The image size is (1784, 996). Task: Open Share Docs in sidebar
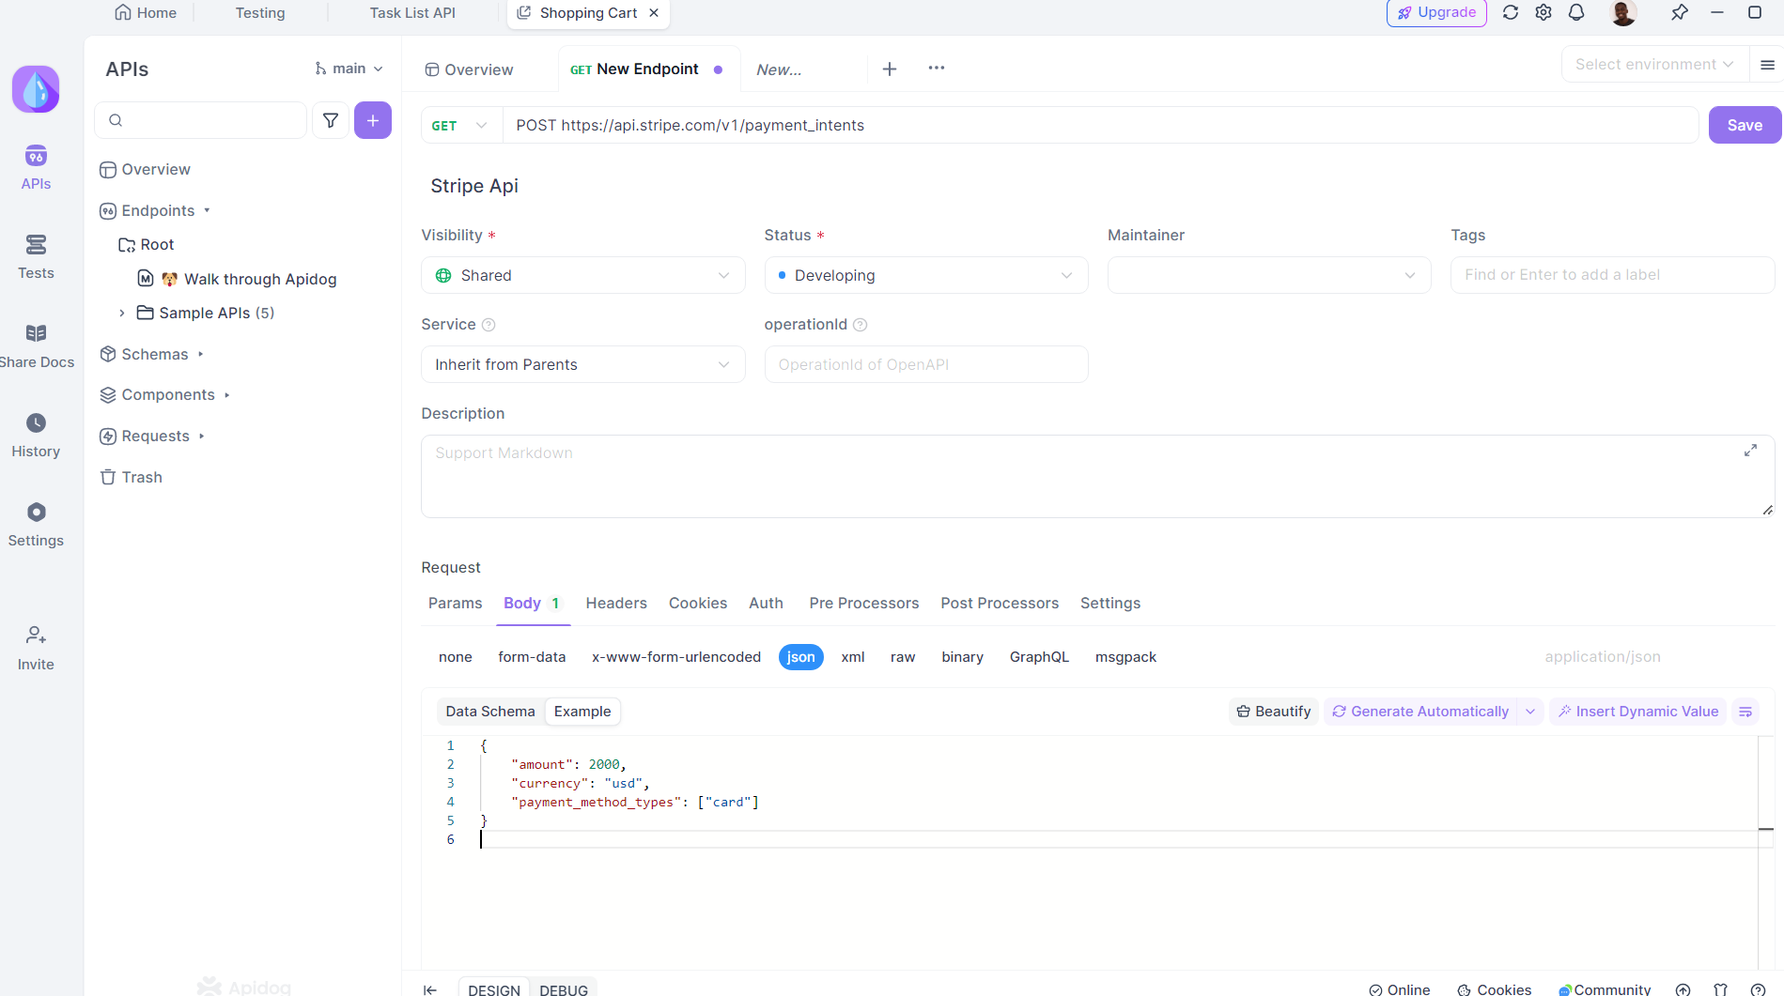tap(36, 346)
